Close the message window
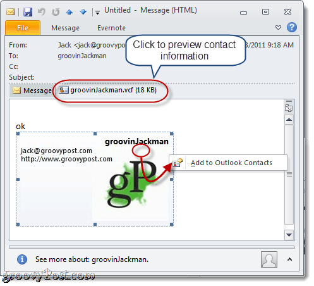This screenshot has height=286, width=314. (287, 11)
